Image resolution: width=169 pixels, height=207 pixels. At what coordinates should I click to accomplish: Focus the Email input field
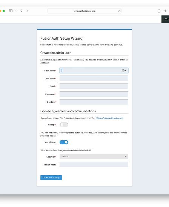tap(94, 86)
